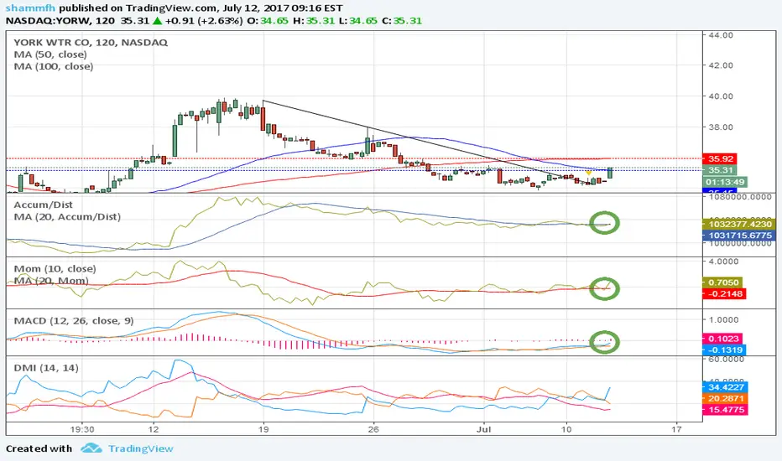The width and height of the screenshot is (782, 461).
Task: Click the TradingView cloud logo icon
Action: pyautogui.click(x=91, y=448)
